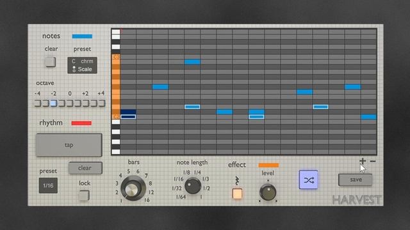Click the solid blue note in step nine

click(x=256, y=112)
